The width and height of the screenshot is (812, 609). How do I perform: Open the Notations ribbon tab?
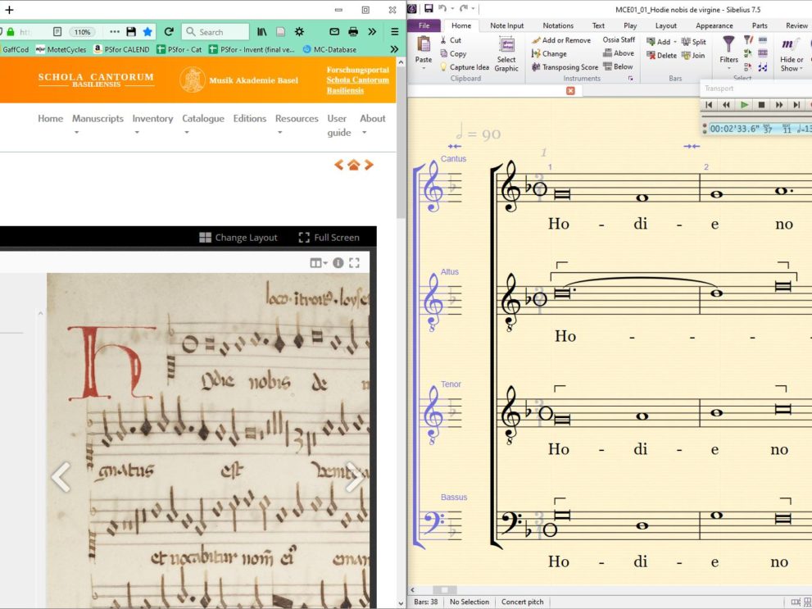pyautogui.click(x=558, y=25)
